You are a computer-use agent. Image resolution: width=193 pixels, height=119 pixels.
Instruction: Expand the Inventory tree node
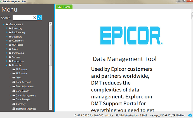(x=7, y=28)
